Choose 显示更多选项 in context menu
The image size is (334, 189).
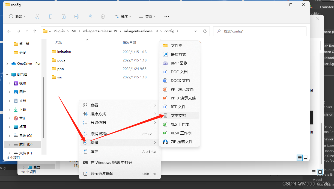click(120, 174)
